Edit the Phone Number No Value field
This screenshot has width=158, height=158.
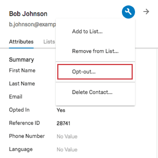point(67,136)
